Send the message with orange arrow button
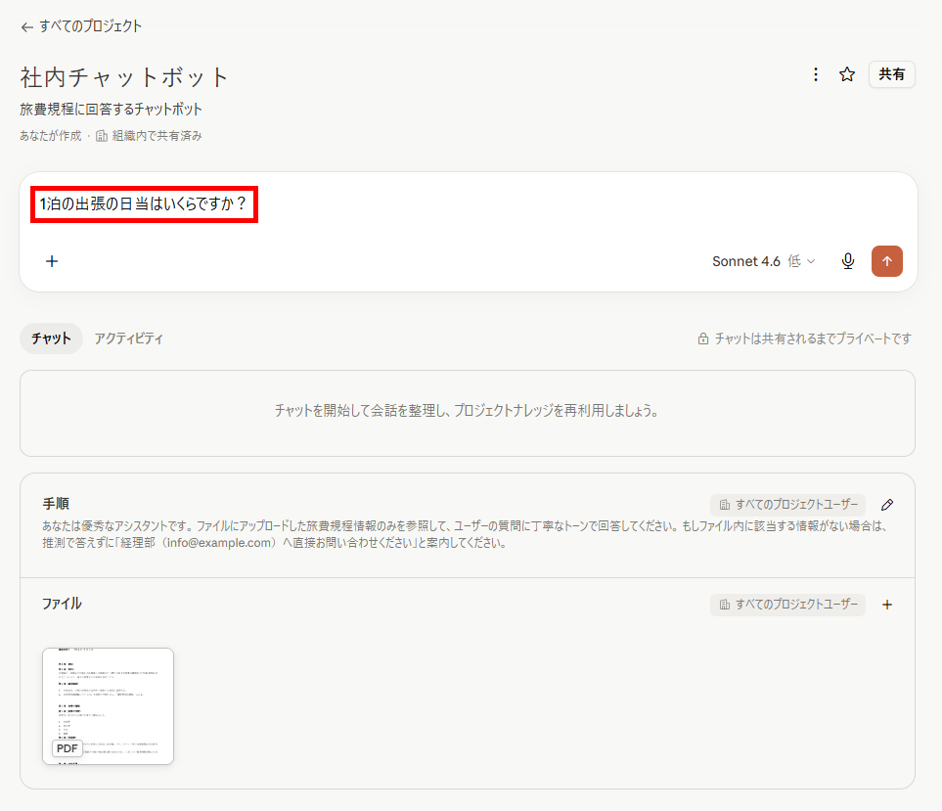The height and width of the screenshot is (811, 942). 886,261
